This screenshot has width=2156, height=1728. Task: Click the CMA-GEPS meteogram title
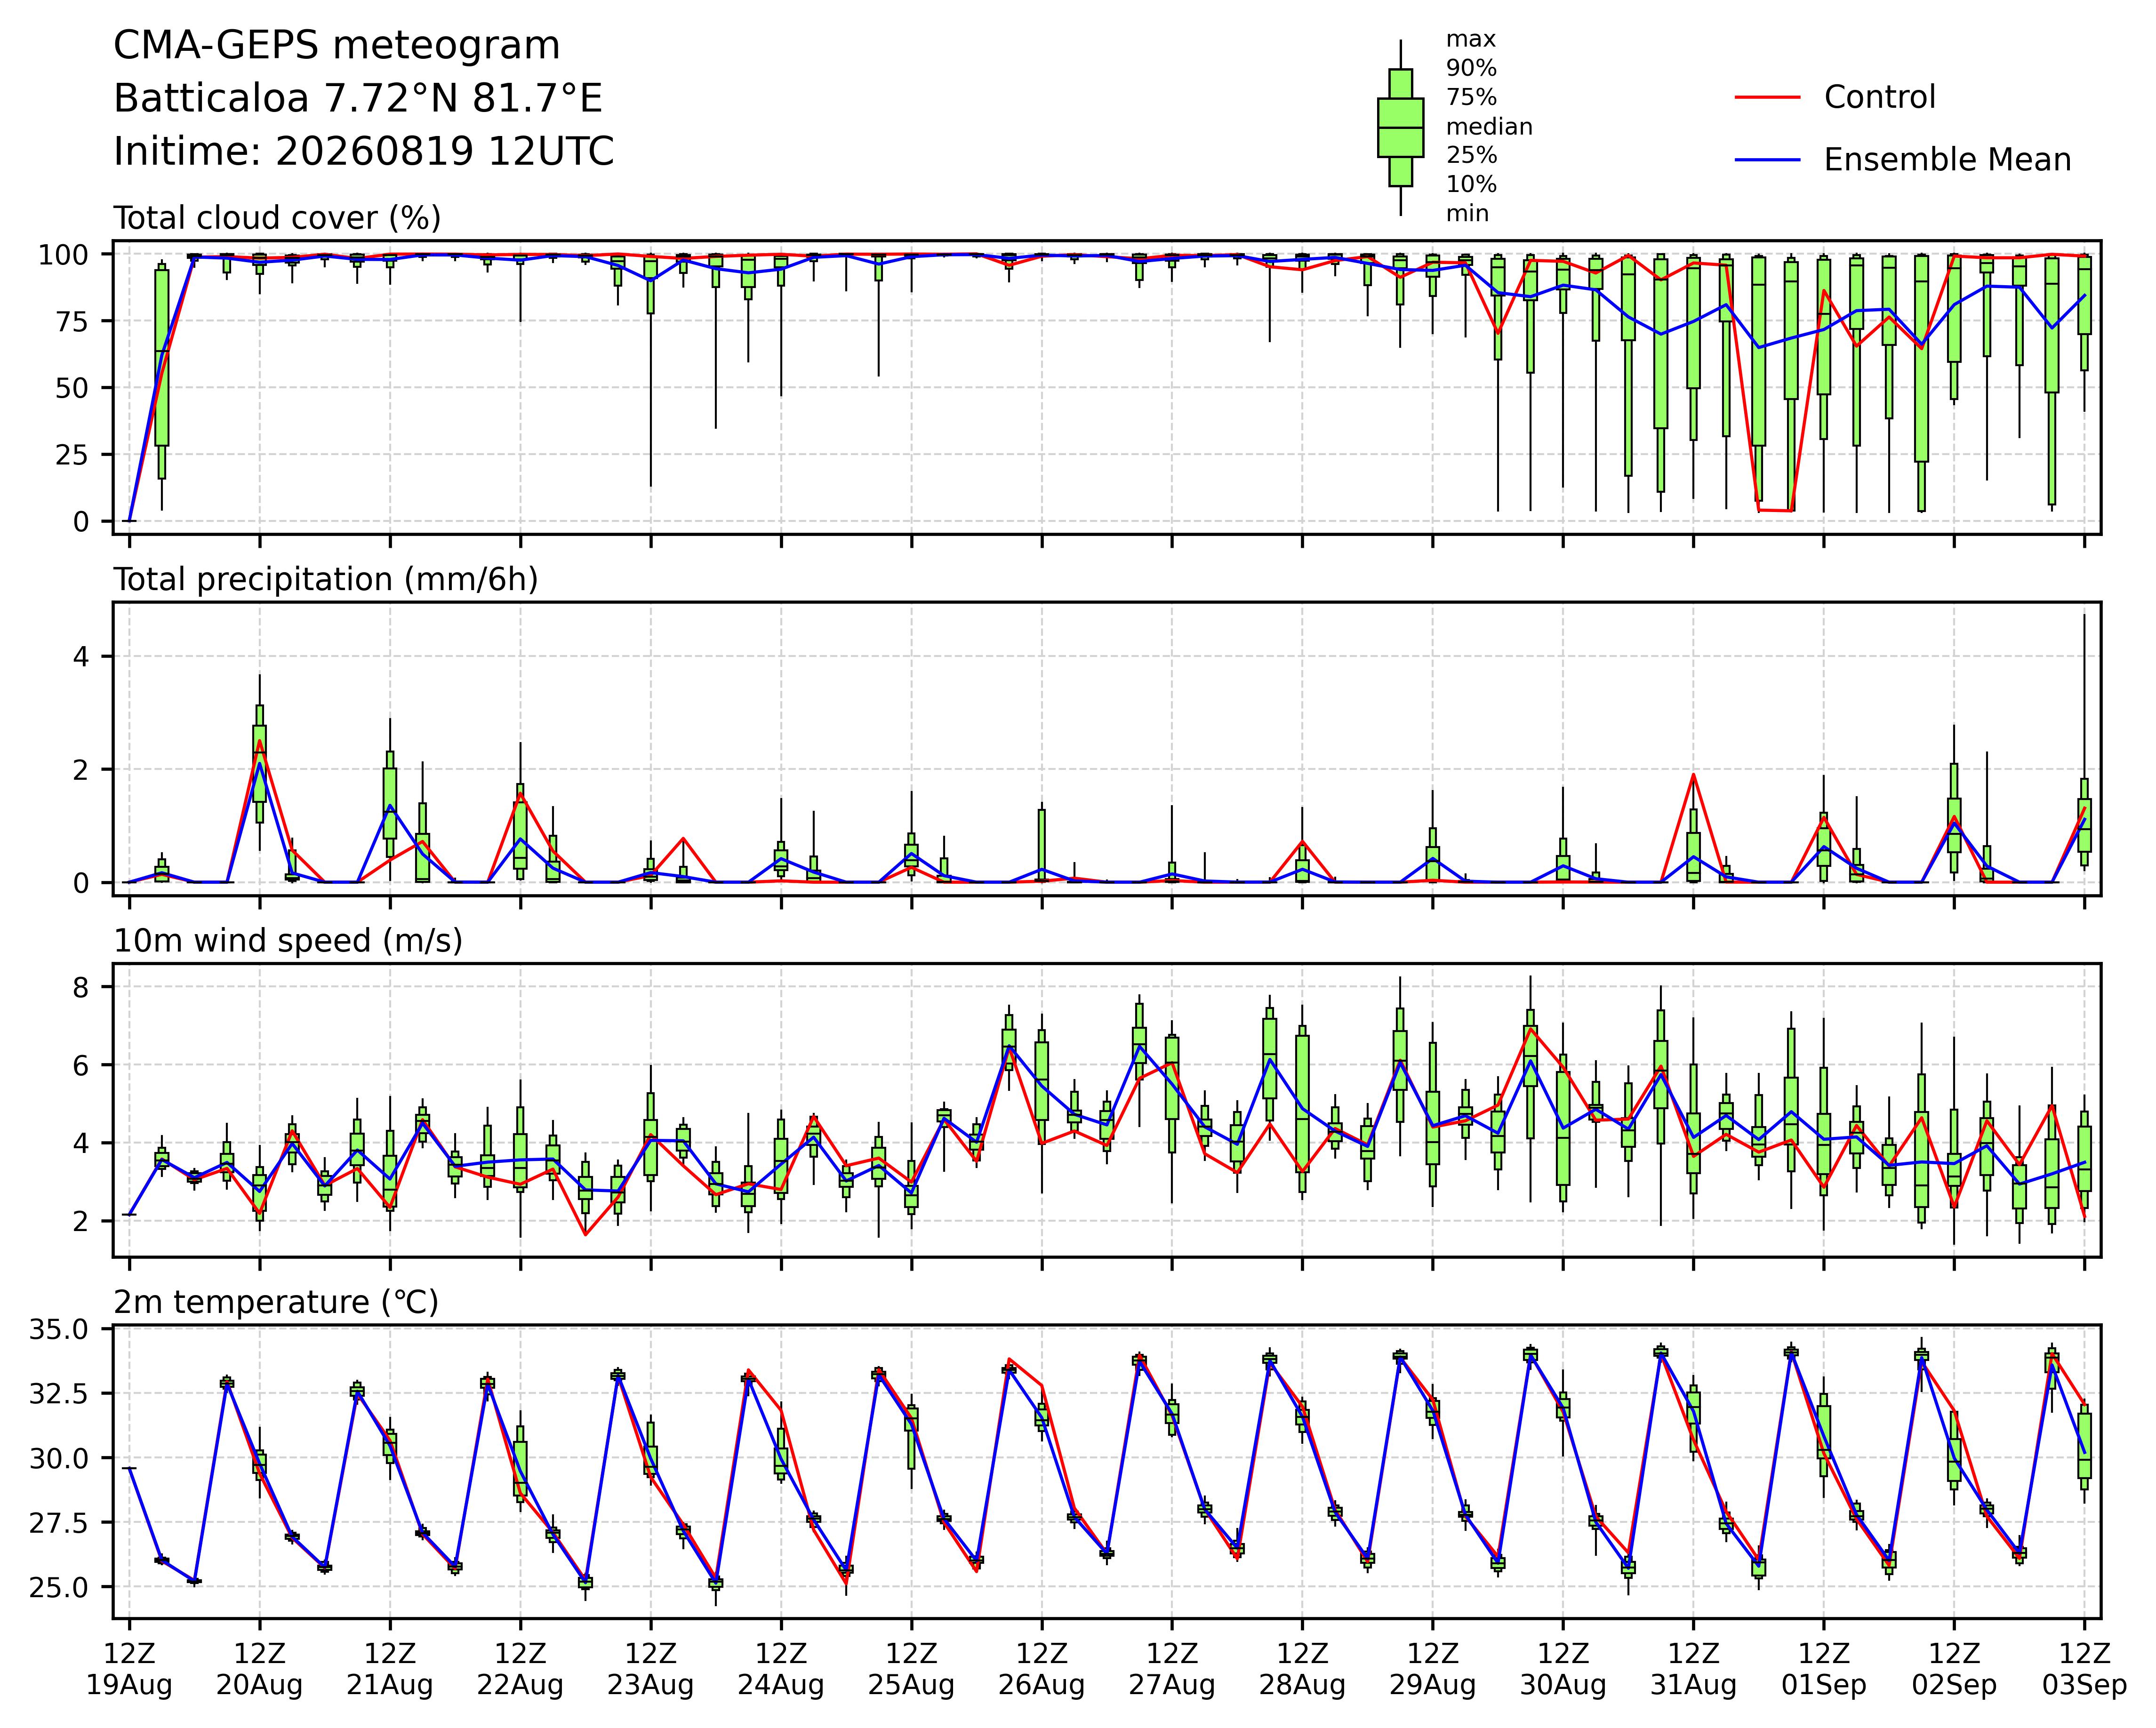point(336,46)
